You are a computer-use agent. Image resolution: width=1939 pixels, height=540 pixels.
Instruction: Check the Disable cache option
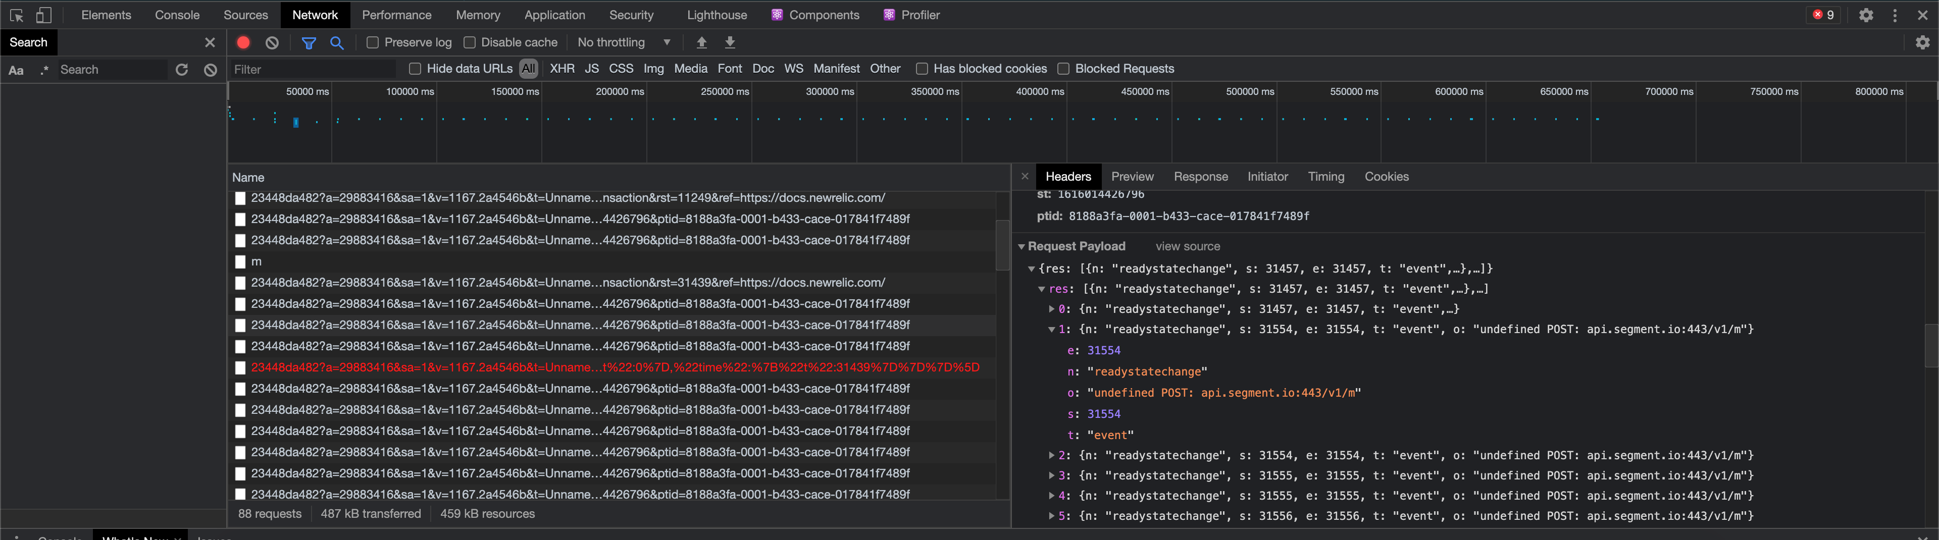coord(470,43)
